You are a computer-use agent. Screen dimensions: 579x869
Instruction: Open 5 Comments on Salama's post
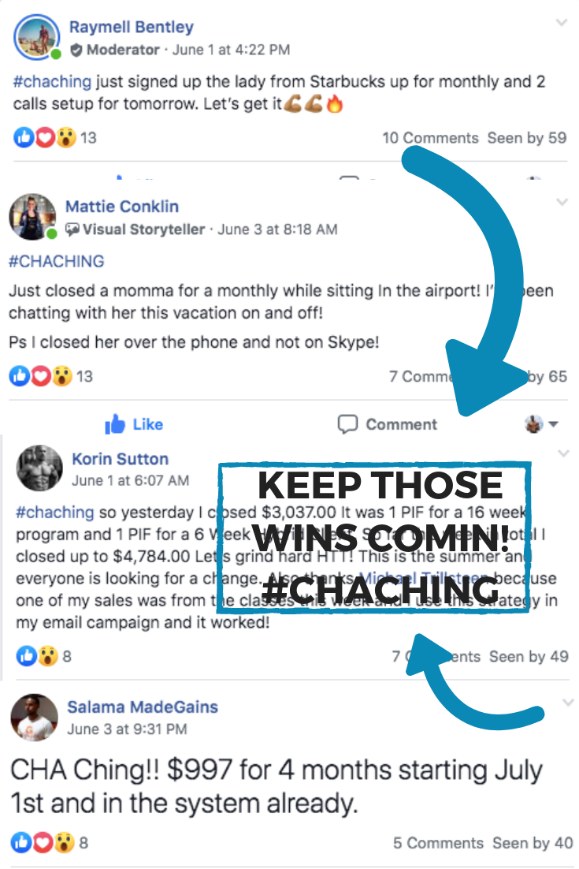[439, 843]
